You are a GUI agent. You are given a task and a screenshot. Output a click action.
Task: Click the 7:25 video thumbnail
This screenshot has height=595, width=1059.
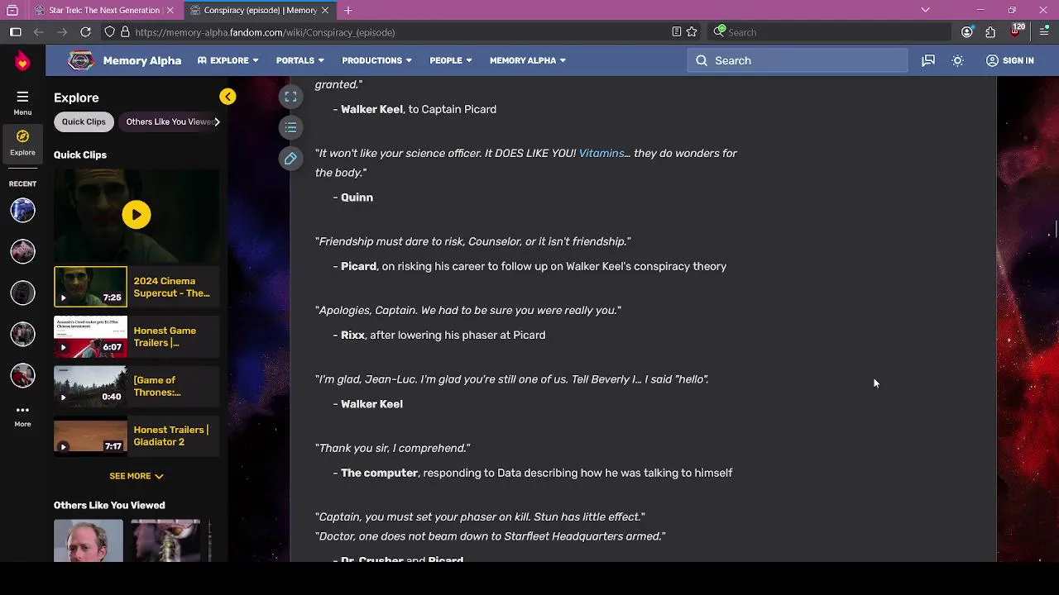90,287
